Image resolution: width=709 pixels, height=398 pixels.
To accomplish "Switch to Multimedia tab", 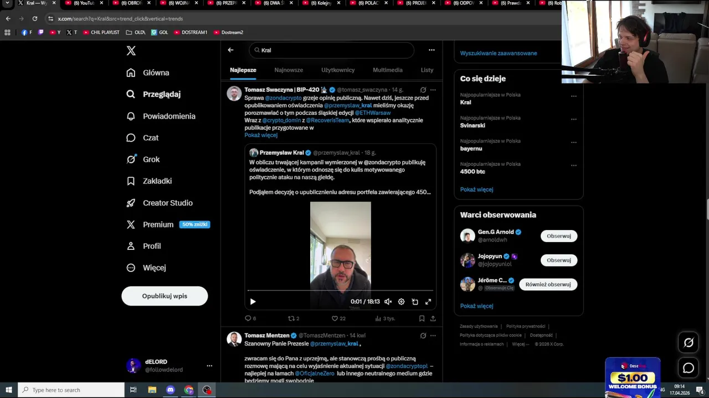I will coord(388,70).
